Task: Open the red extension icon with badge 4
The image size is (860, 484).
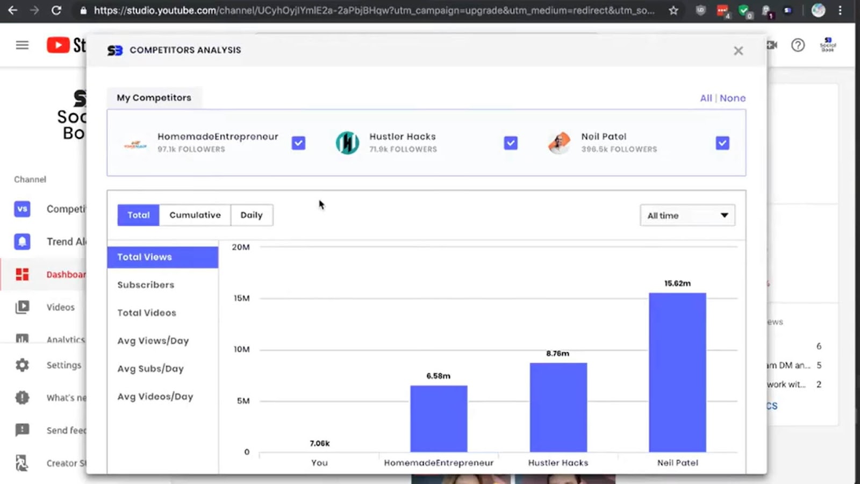Action: tap(723, 11)
